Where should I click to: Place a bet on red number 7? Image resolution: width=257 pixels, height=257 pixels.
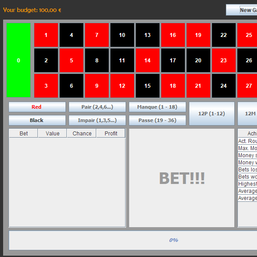[97, 35]
